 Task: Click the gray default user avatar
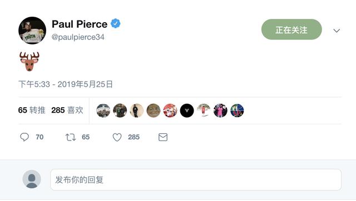32,179
